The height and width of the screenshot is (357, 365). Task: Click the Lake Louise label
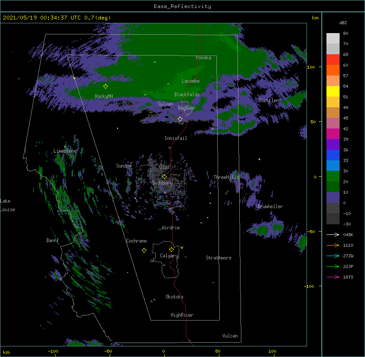click(x=8, y=205)
